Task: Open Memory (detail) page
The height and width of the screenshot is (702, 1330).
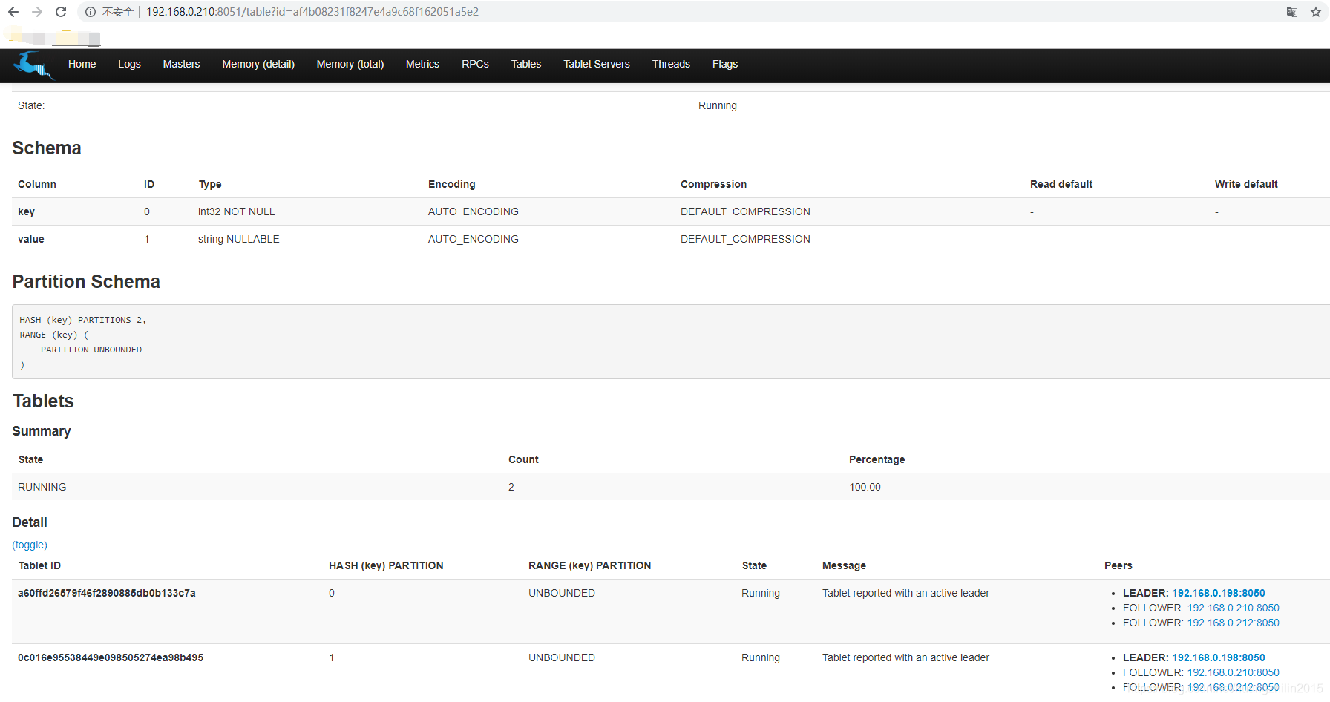Action: [x=258, y=64]
